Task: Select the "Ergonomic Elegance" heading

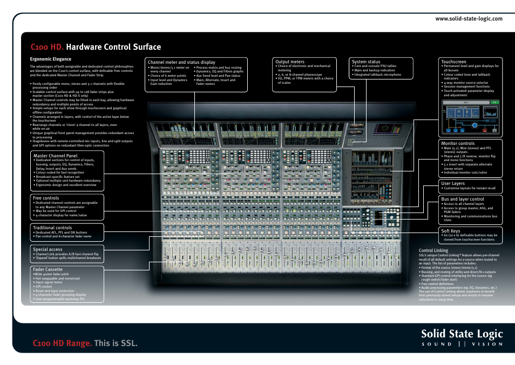Action: (51, 59)
